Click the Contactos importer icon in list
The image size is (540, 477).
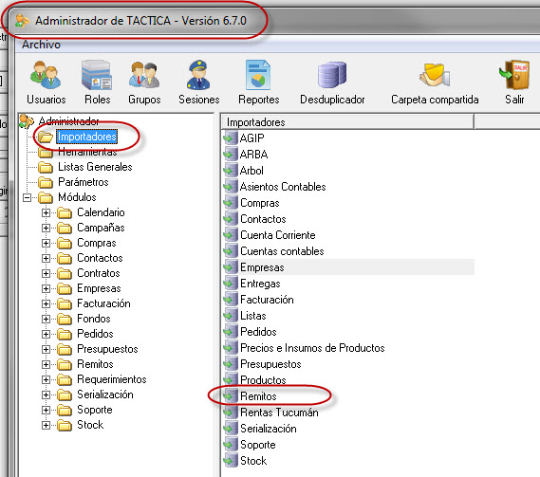pos(231,219)
